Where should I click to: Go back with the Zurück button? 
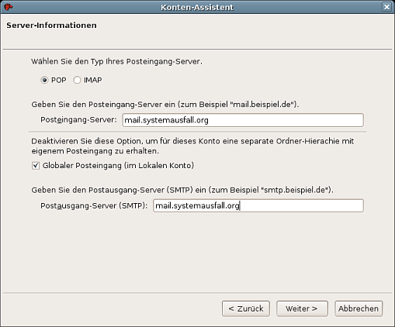coord(246,308)
